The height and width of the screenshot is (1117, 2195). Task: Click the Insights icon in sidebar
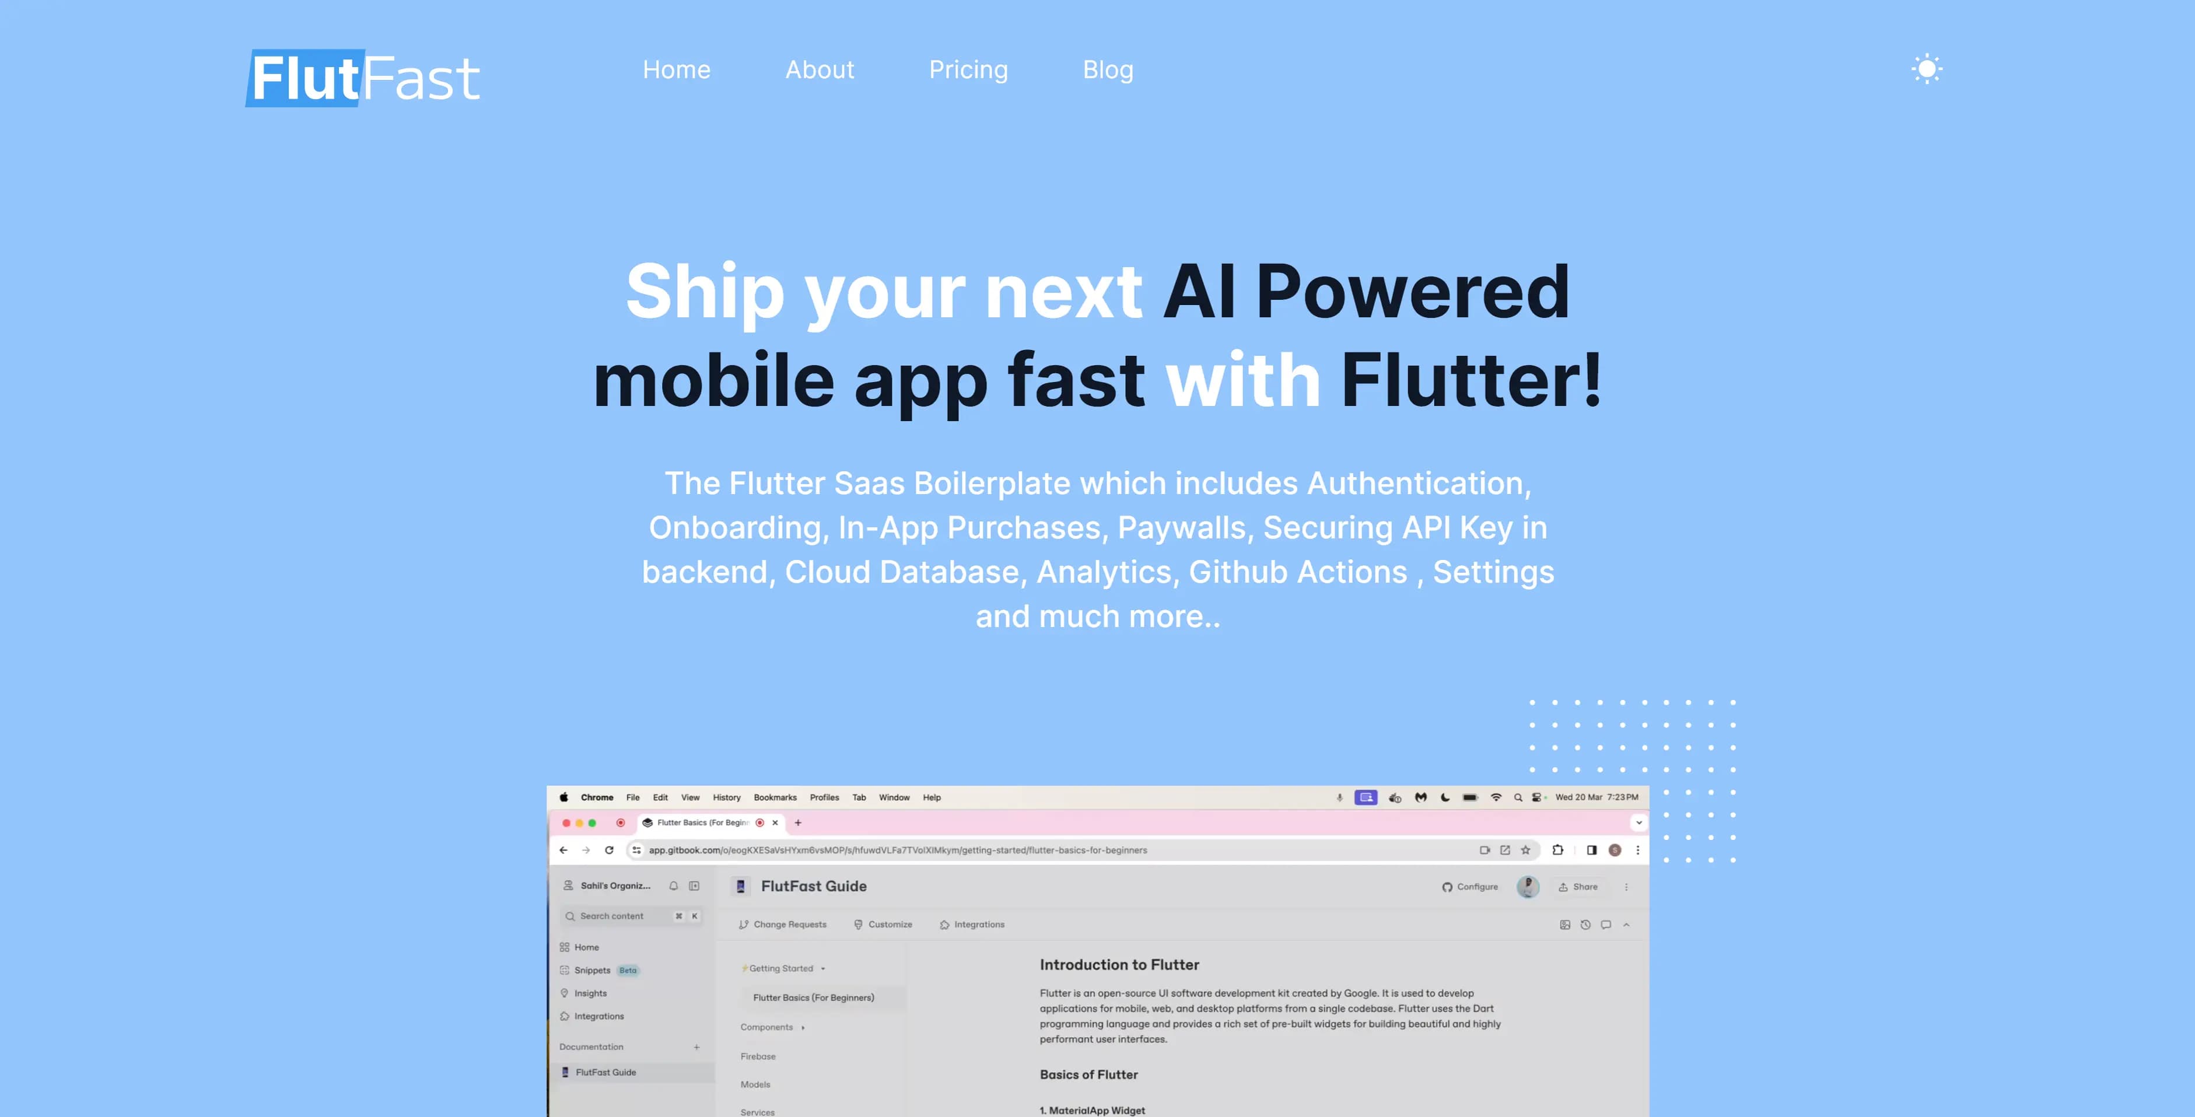pyautogui.click(x=564, y=993)
